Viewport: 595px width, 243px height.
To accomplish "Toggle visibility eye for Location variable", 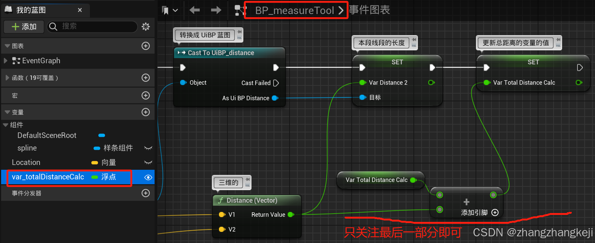I will [x=148, y=162].
